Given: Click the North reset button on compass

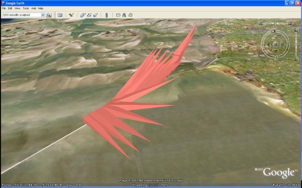Looking at the screenshot, I should coord(273,31).
